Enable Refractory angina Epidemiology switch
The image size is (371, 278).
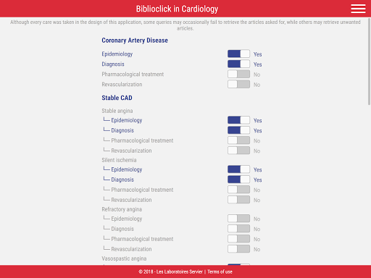(x=238, y=219)
